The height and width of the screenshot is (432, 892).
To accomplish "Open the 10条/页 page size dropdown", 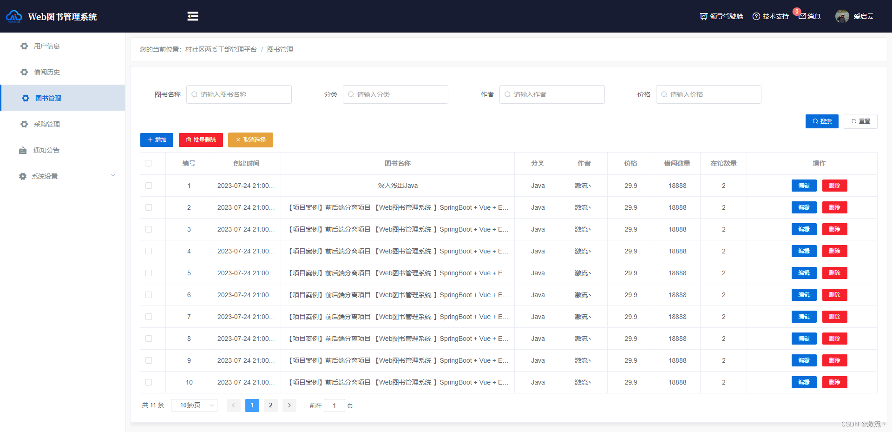I will tap(194, 405).
